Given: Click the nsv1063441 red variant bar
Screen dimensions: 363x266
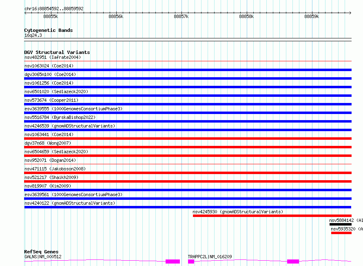Looking at the screenshot, I should [188, 139].
